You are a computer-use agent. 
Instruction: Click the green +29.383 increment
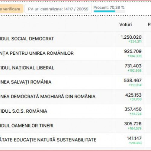pos(135,143)
